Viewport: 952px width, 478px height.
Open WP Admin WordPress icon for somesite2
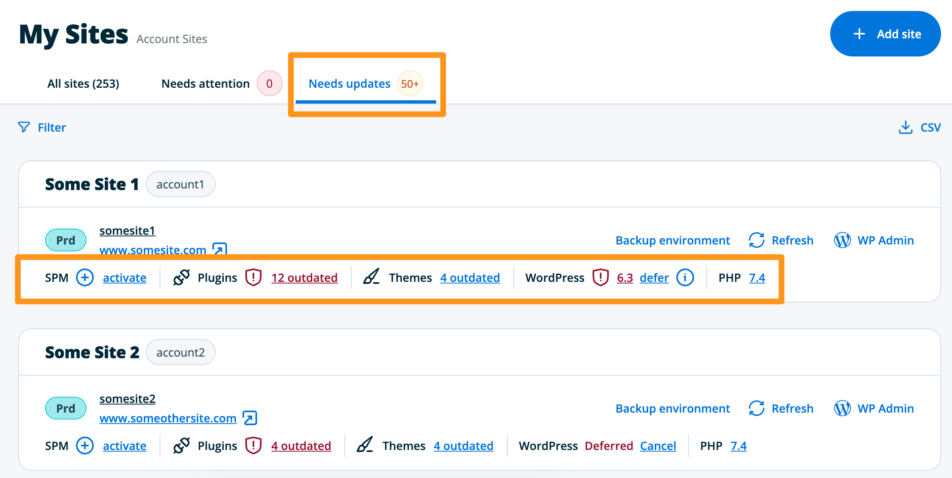pyautogui.click(x=842, y=408)
